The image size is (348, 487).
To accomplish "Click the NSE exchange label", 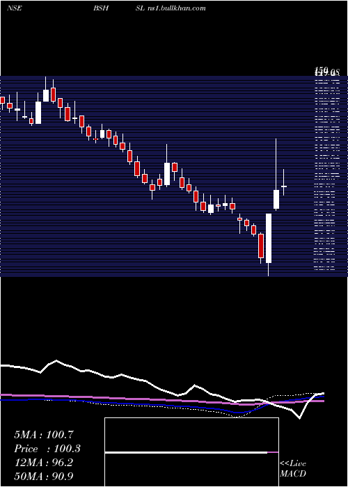I will coord(15,8).
